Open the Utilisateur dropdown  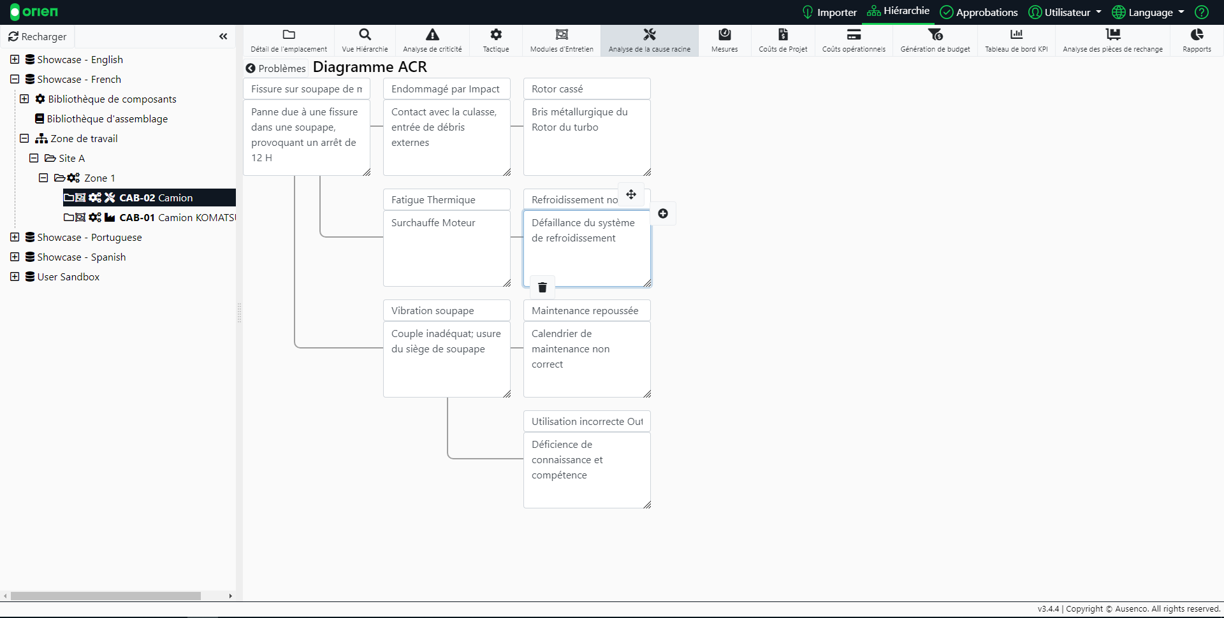pyautogui.click(x=1065, y=12)
